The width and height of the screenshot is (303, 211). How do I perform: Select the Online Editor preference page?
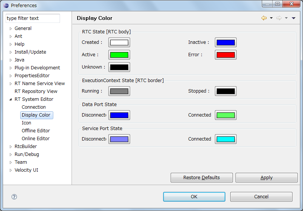(x=36, y=139)
